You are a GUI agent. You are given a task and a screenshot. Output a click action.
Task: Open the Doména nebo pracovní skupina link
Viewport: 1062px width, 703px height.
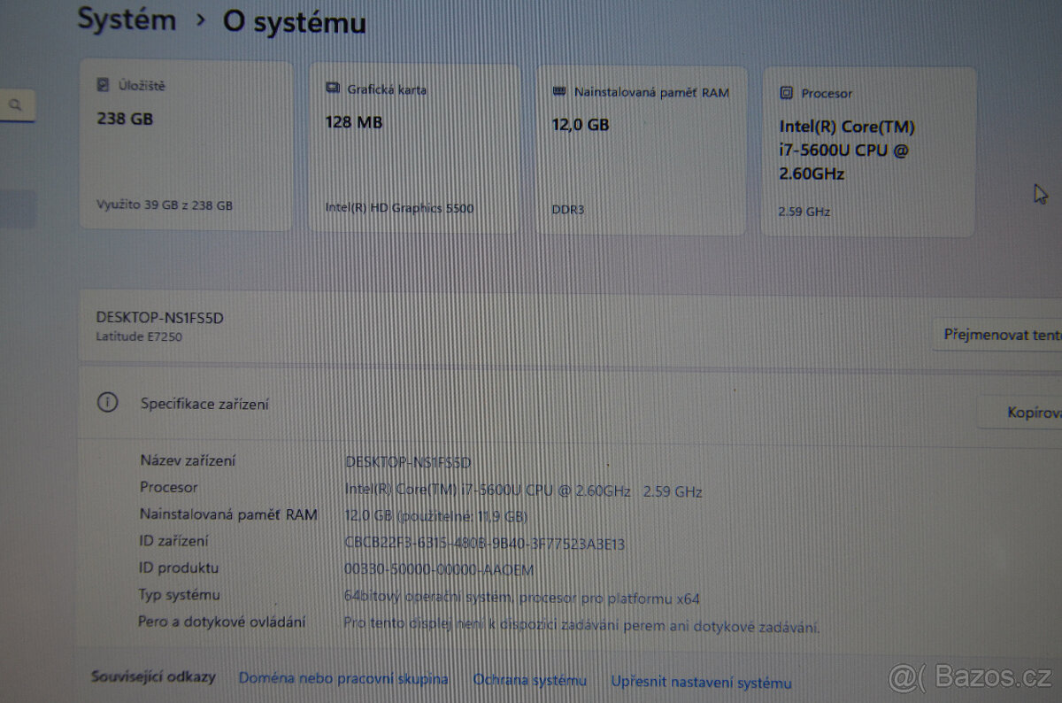[x=343, y=677]
